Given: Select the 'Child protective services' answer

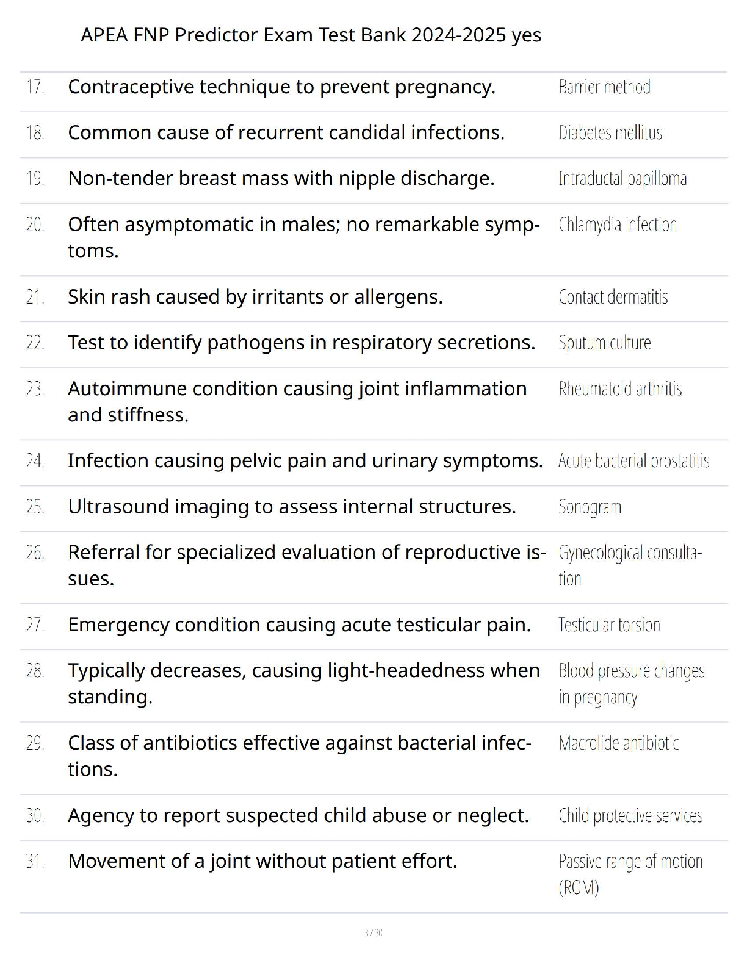Looking at the screenshot, I should click(630, 816).
